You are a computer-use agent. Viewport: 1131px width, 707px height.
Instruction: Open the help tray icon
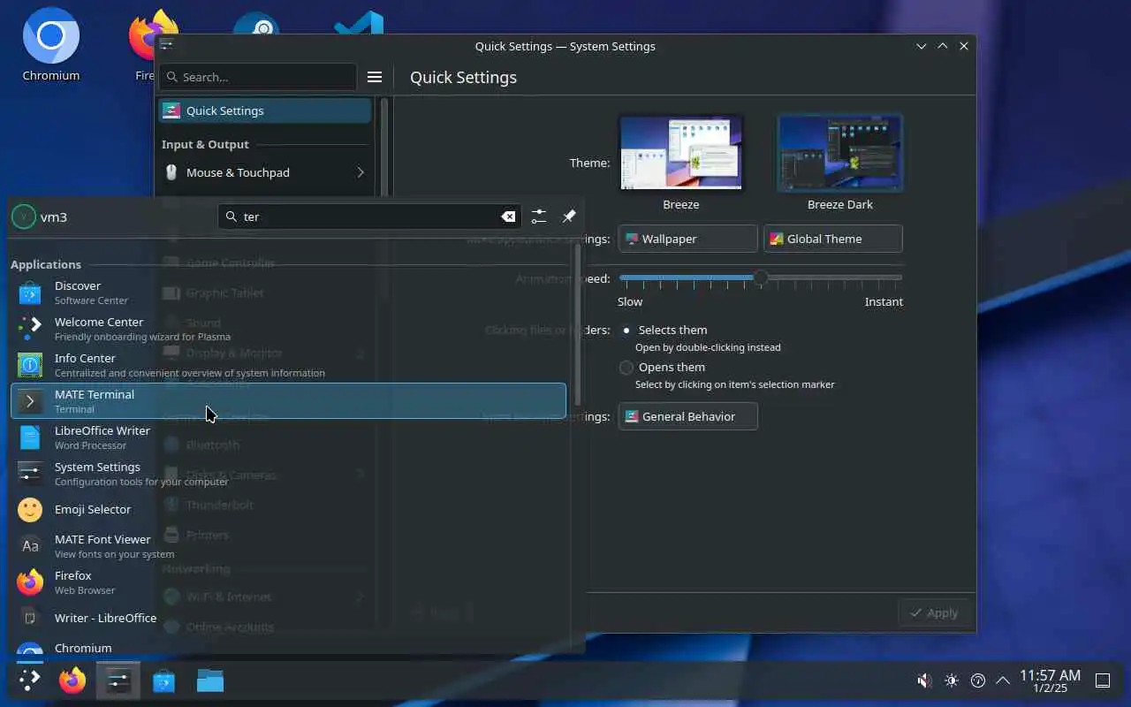[x=977, y=680]
